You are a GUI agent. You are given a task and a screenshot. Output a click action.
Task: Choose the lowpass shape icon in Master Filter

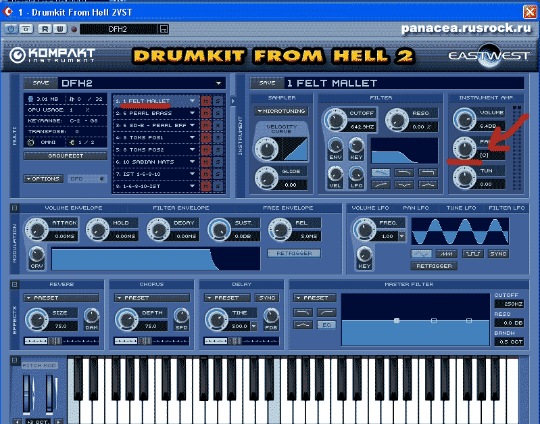303,312
